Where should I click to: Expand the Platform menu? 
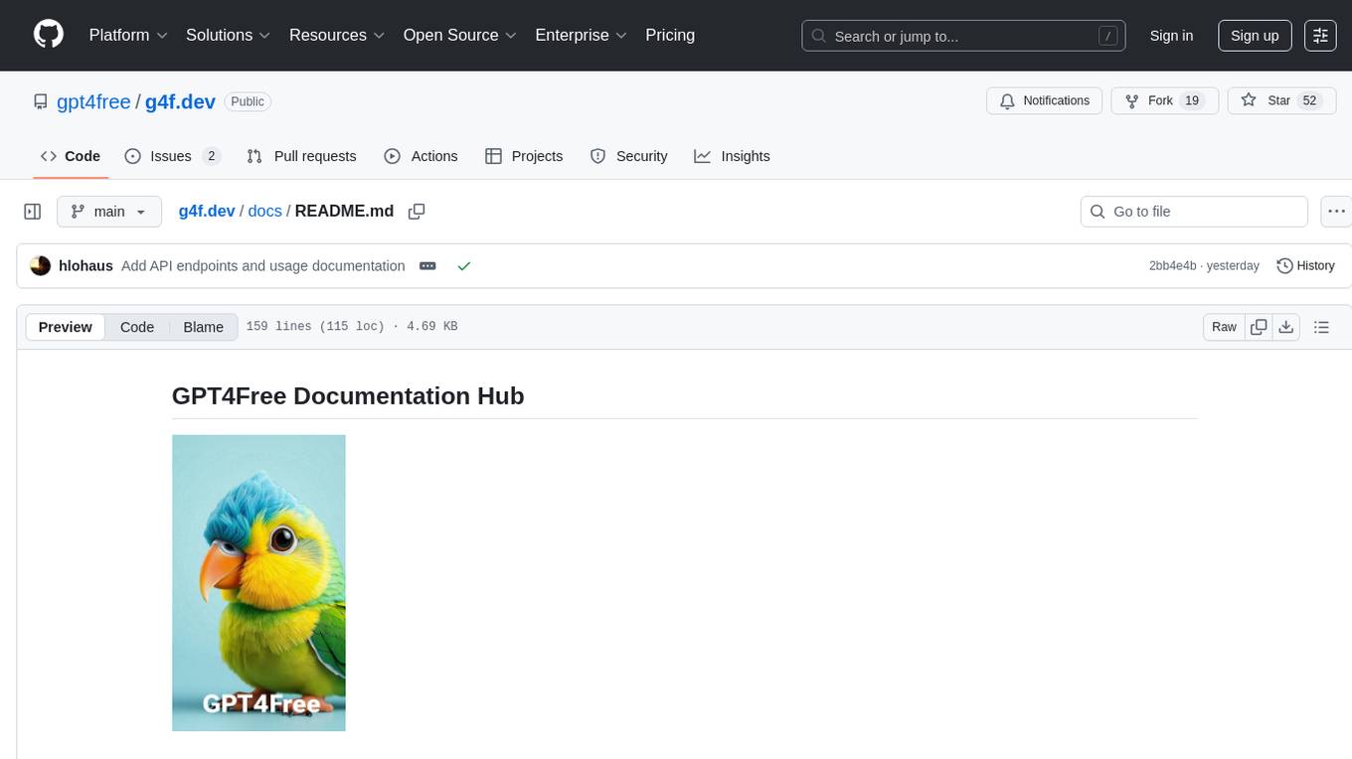(x=128, y=35)
